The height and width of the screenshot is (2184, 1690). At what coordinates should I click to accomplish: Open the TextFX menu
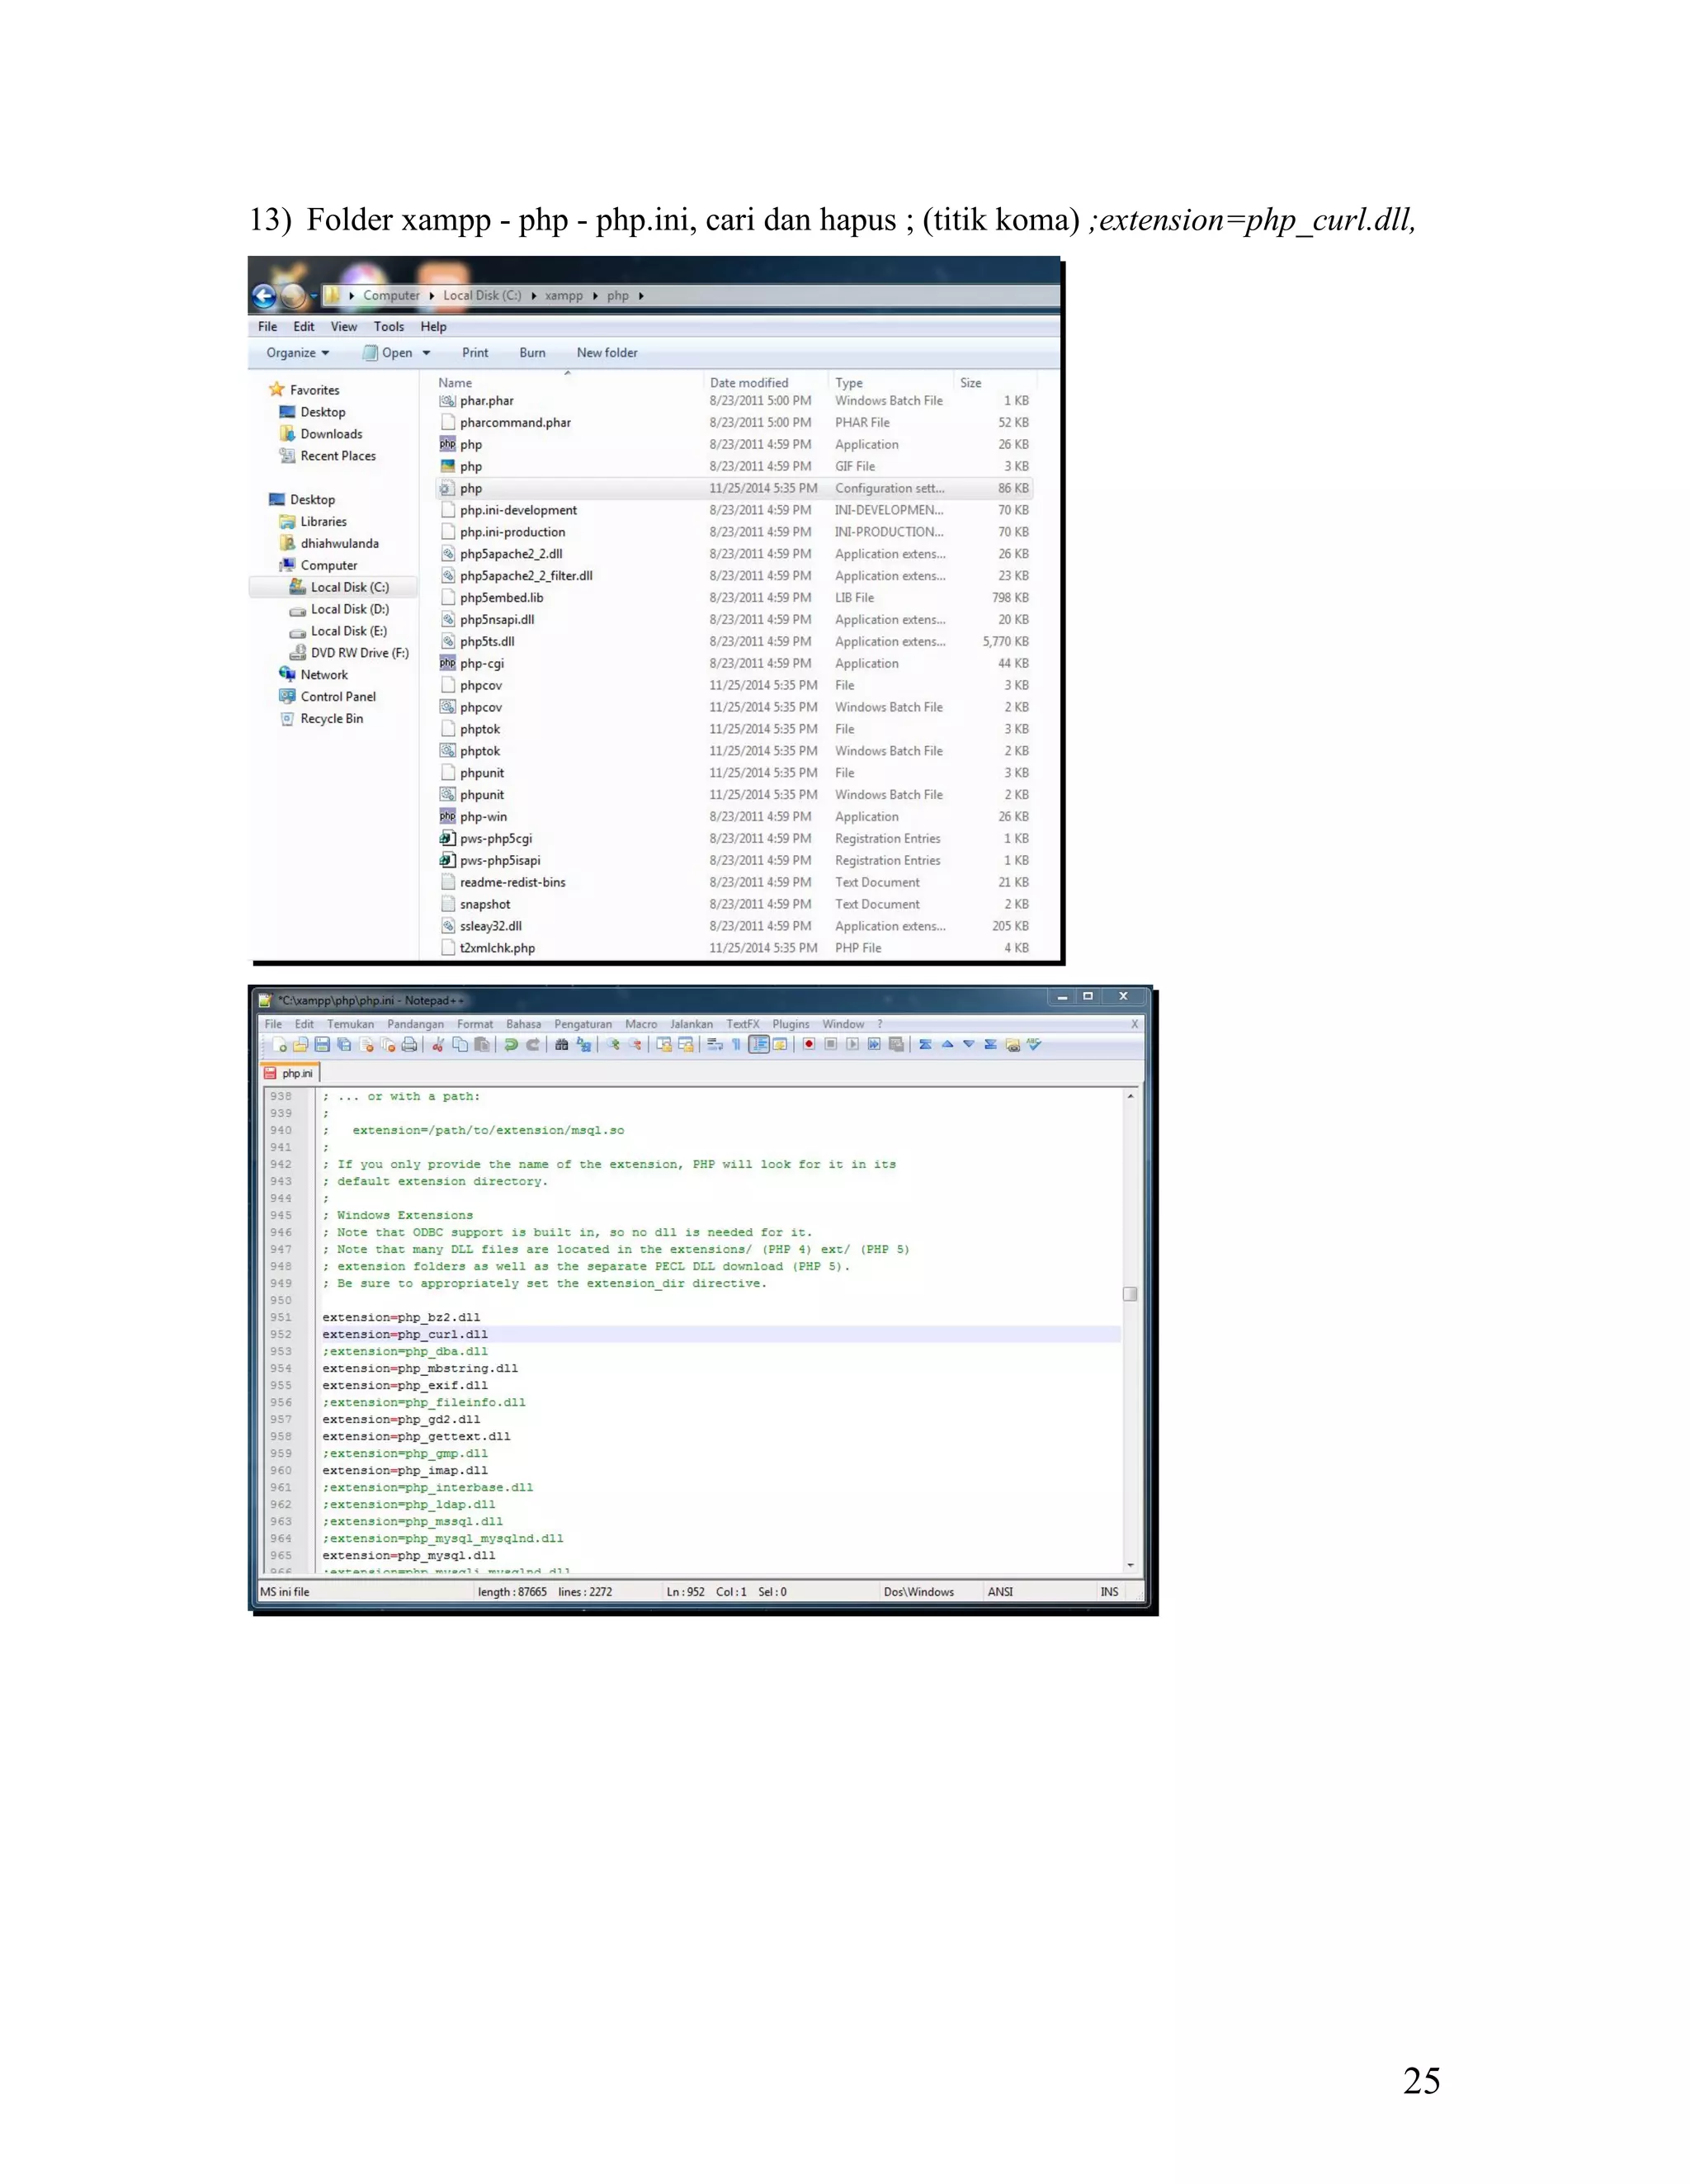point(743,1024)
